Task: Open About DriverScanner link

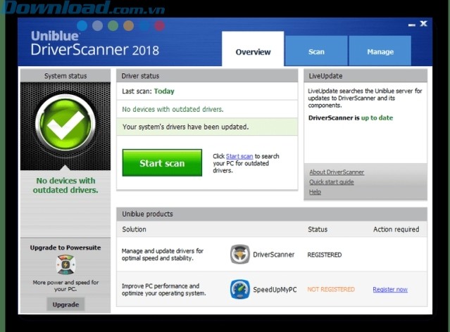Action: point(337,172)
